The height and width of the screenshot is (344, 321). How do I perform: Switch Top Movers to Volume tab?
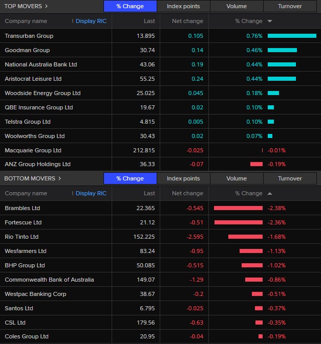pyautogui.click(x=237, y=7)
